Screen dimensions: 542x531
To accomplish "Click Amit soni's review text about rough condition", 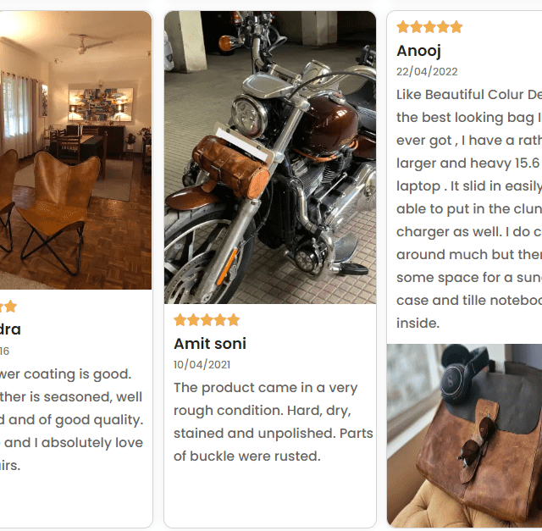I will [273, 422].
